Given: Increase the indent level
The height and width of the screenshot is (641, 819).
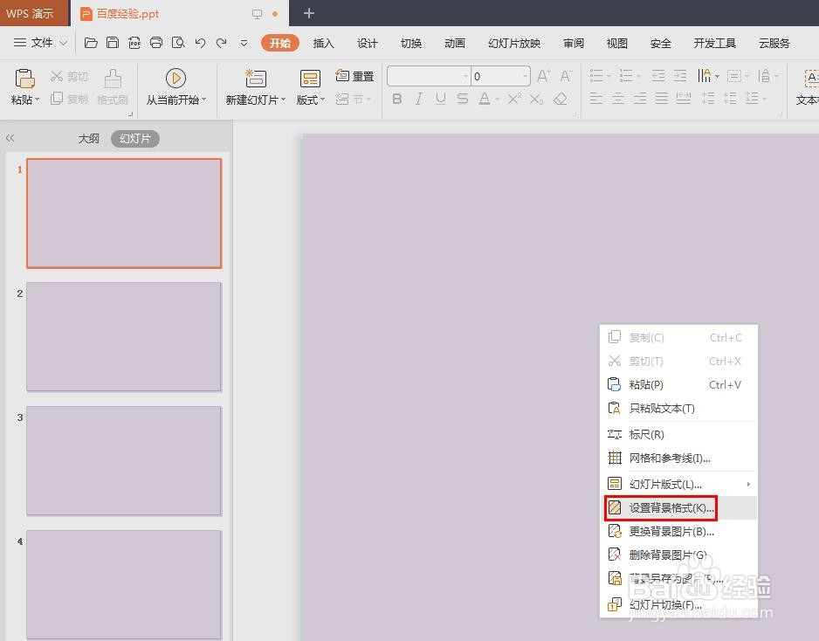Looking at the screenshot, I should [680, 76].
